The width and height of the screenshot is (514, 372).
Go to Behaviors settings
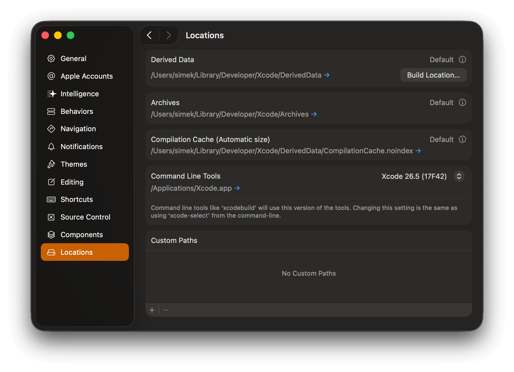[x=85, y=111]
